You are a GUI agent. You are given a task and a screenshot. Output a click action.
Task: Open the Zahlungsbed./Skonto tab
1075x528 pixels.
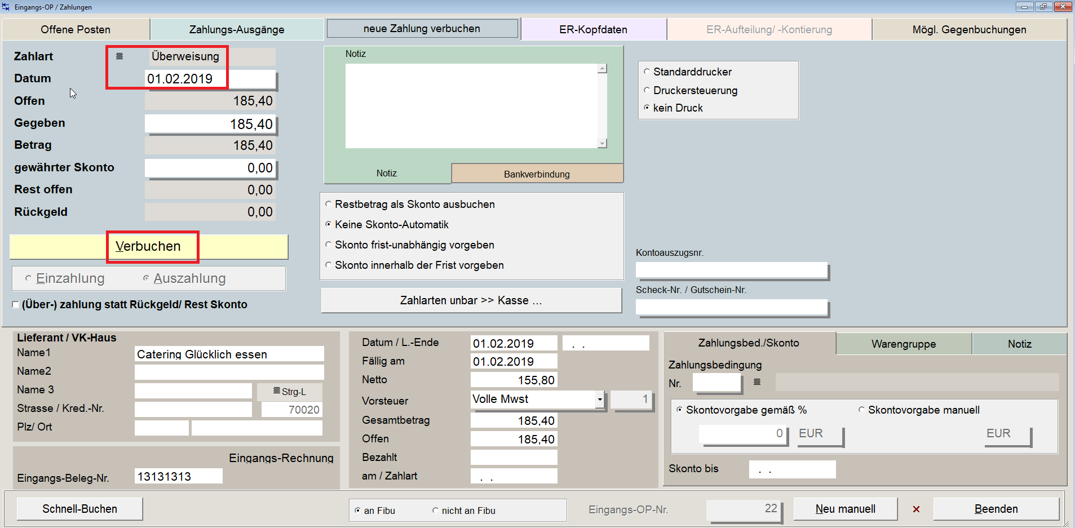749,343
